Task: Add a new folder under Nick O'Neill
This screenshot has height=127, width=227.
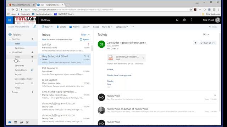Action: 32,52
